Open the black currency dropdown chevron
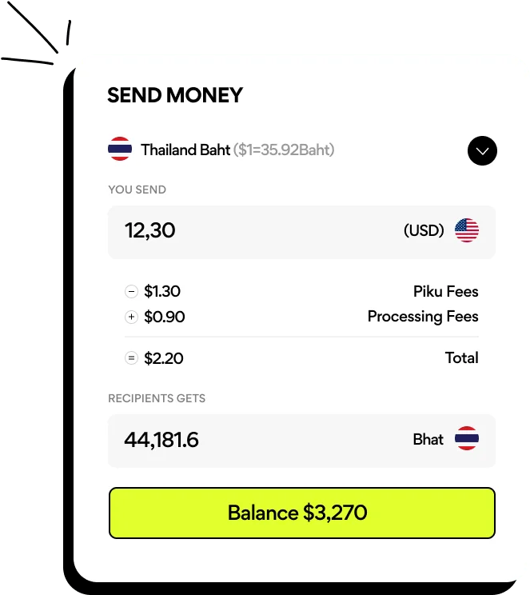Screen dimensions: 530x595 (483, 150)
